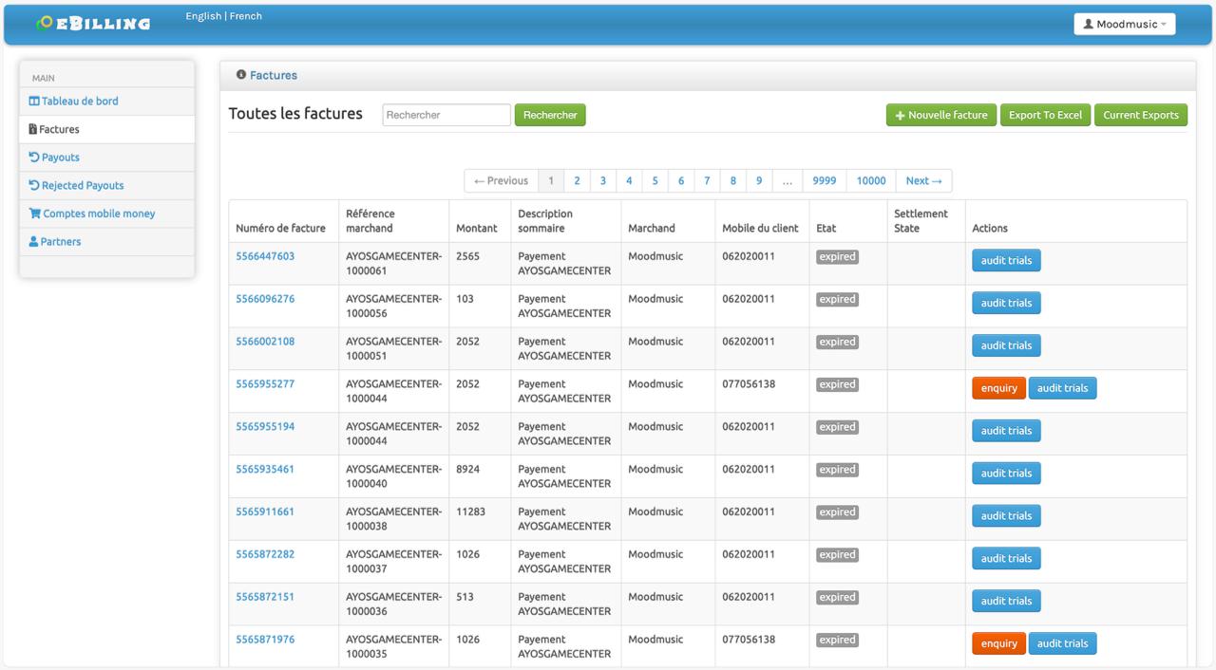1216x670 pixels.
Task: Click the Numéro de facture column header
Action: click(x=280, y=229)
